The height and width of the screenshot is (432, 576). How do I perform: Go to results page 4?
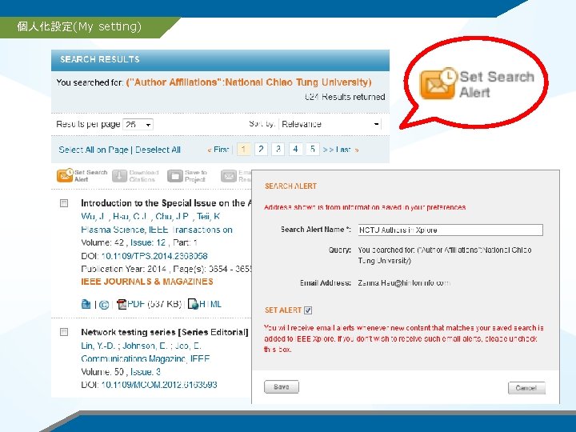[295, 149]
